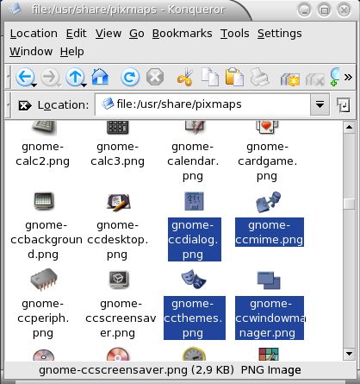Screen dimensions: 360x384
Task: Open the Go menu
Action: click(x=137, y=34)
